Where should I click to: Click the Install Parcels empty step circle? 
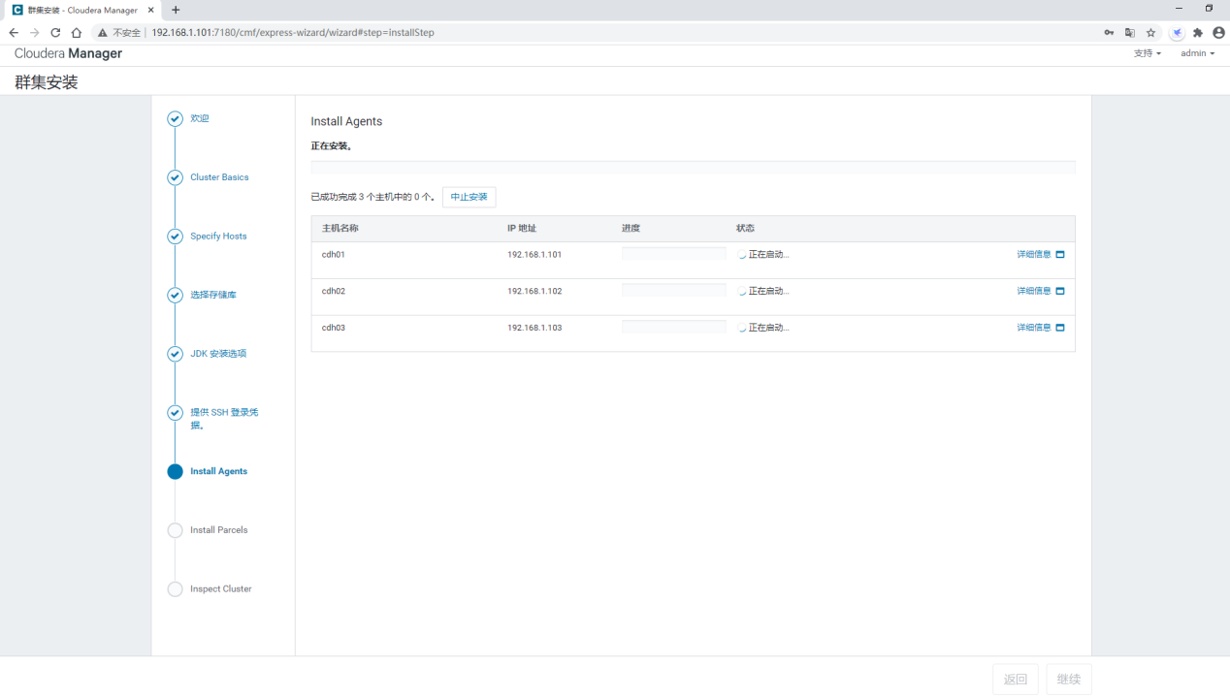coord(175,530)
